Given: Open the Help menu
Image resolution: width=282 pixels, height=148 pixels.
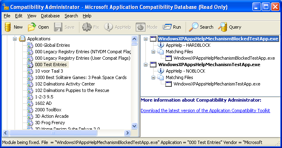Looking at the screenshot, I should pyautogui.click(x=87, y=16).
